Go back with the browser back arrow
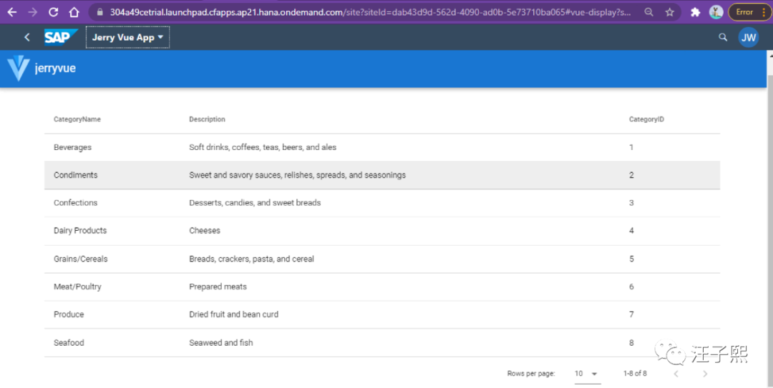 [12, 12]
